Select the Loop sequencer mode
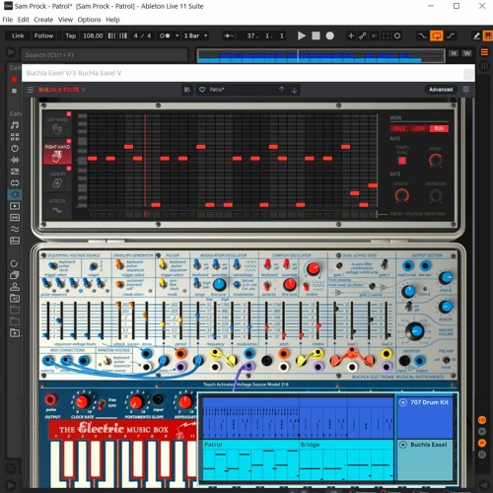The width and height of the screenshot is (493, 493). (419, 128)
